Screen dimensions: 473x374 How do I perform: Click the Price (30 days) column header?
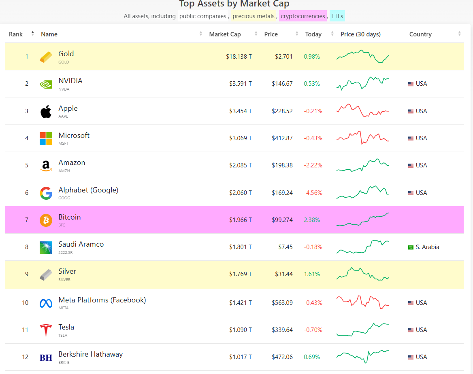coord(360,34)
